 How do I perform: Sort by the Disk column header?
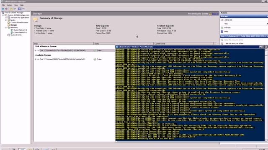pos(63,44)
